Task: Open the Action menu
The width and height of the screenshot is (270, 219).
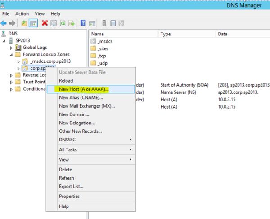Action: click(x=22, y=14)
